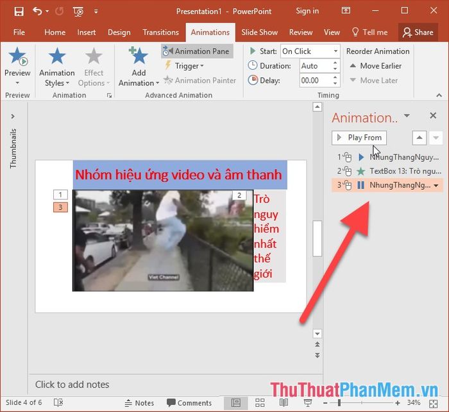Click Start From Beginning icon in title bar
This screenshot has height=412, width=449.
pos(78,12)
